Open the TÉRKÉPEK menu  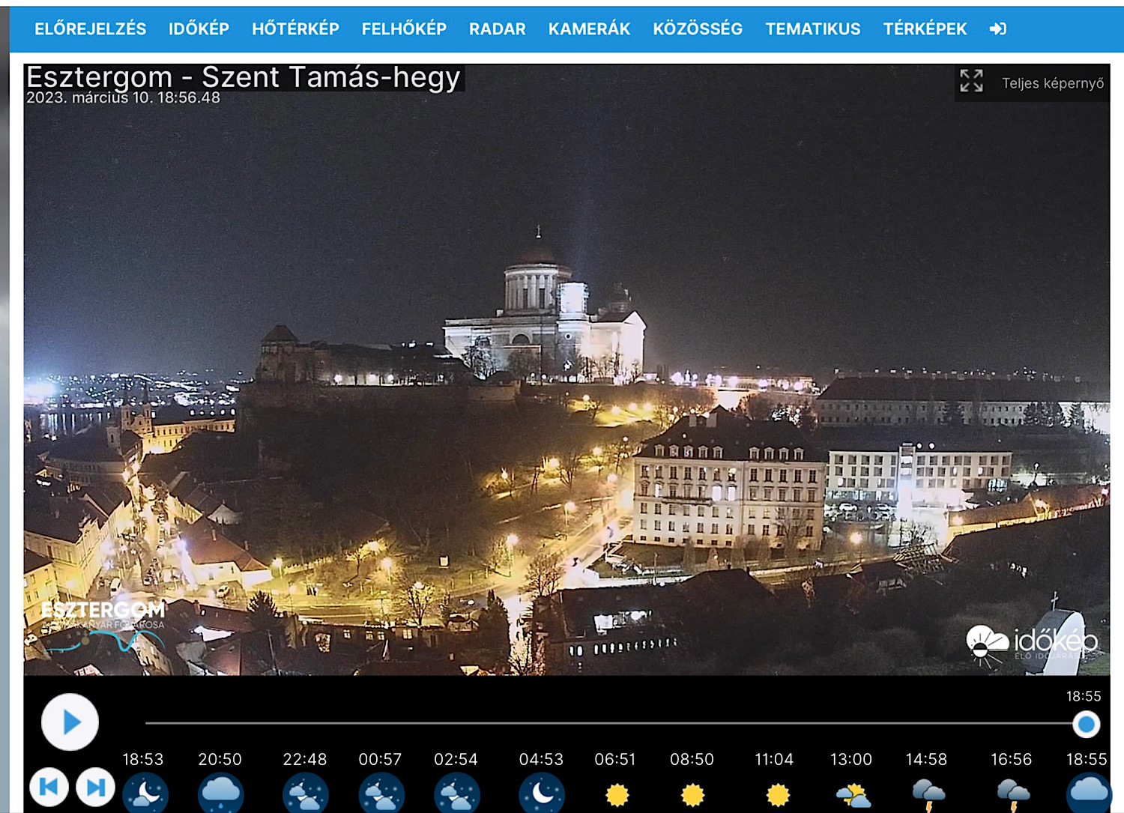925,29
